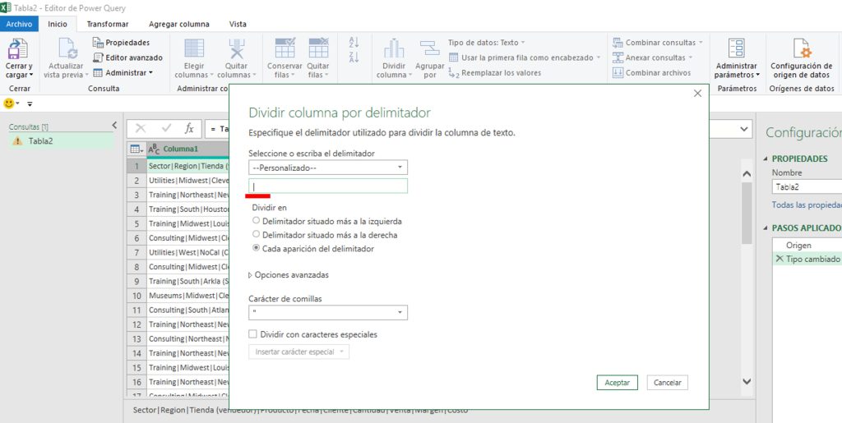Open the Tipo de datos: Texto dropdown

tap(487, 43)
